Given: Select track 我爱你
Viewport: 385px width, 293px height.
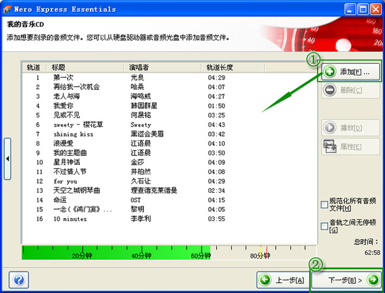Looking at the screenshot, I should point(63,106).
